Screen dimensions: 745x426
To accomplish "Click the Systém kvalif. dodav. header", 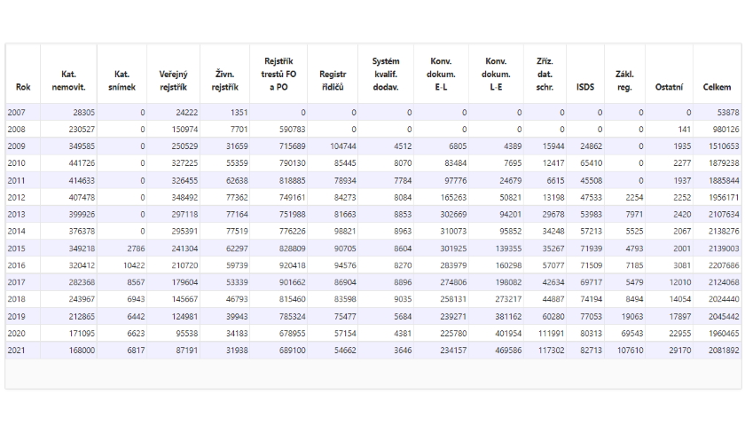I will point(386,75).
